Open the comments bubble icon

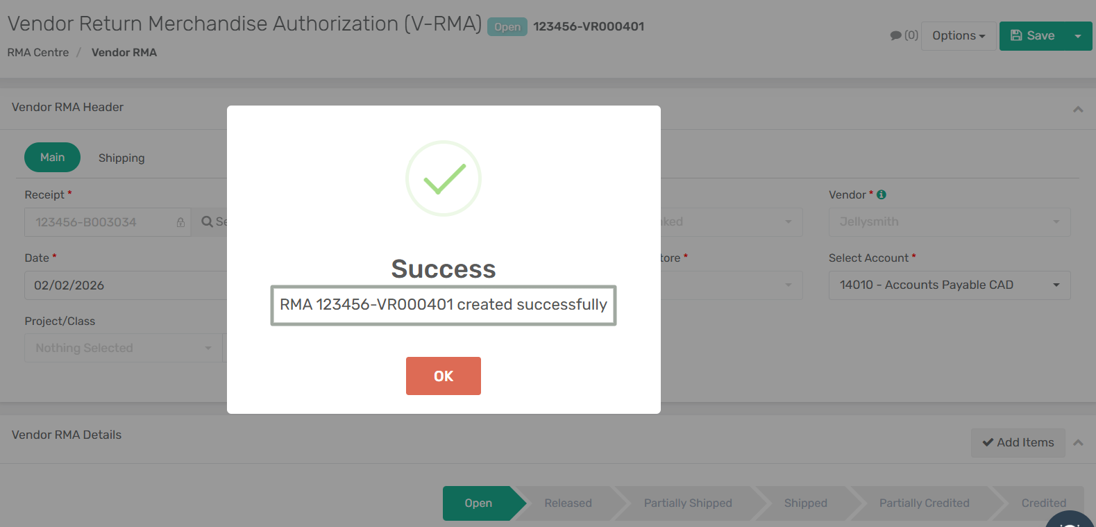[x=895, y=35]
